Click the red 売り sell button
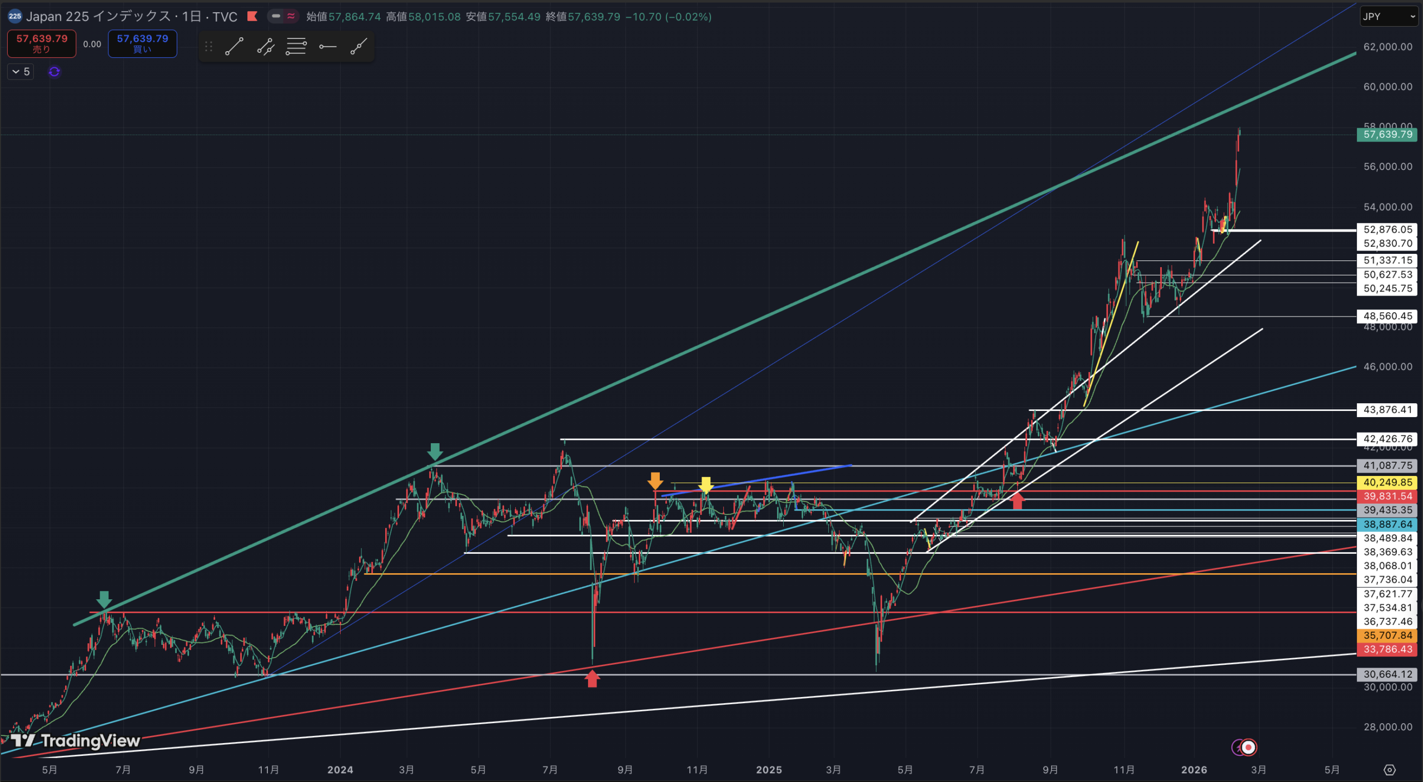This screenshot has width=1423, height=782. point(42,43)
